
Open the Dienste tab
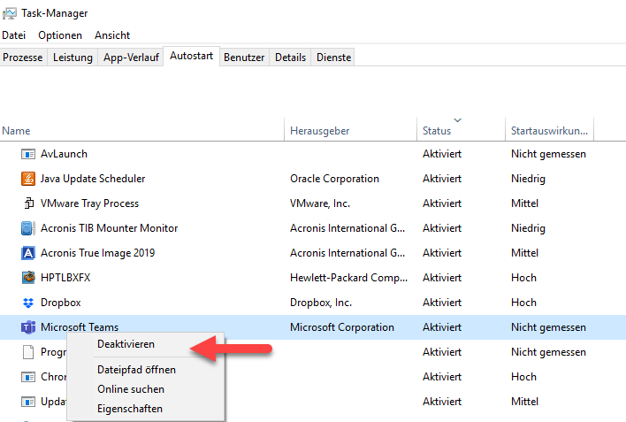coord(333,58)
